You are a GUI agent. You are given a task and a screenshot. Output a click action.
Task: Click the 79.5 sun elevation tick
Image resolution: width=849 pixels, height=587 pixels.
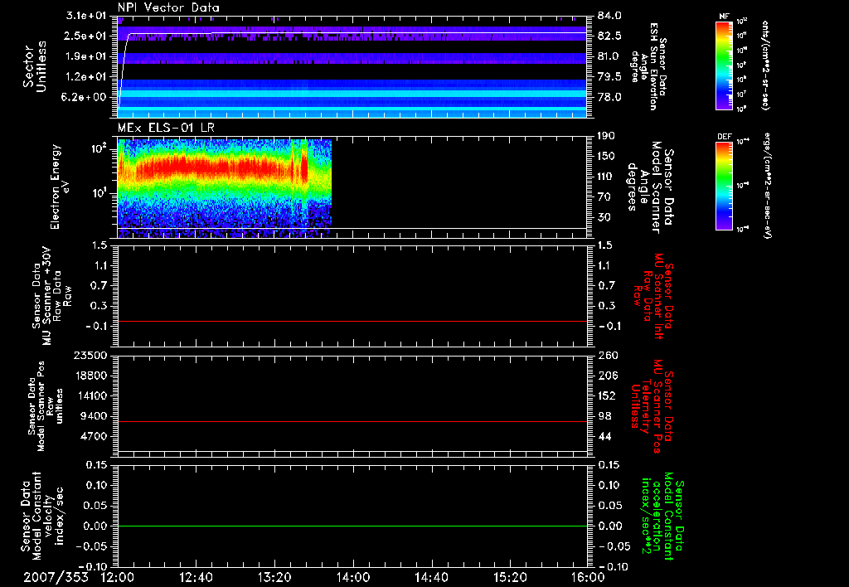click(x=609, y=77)
